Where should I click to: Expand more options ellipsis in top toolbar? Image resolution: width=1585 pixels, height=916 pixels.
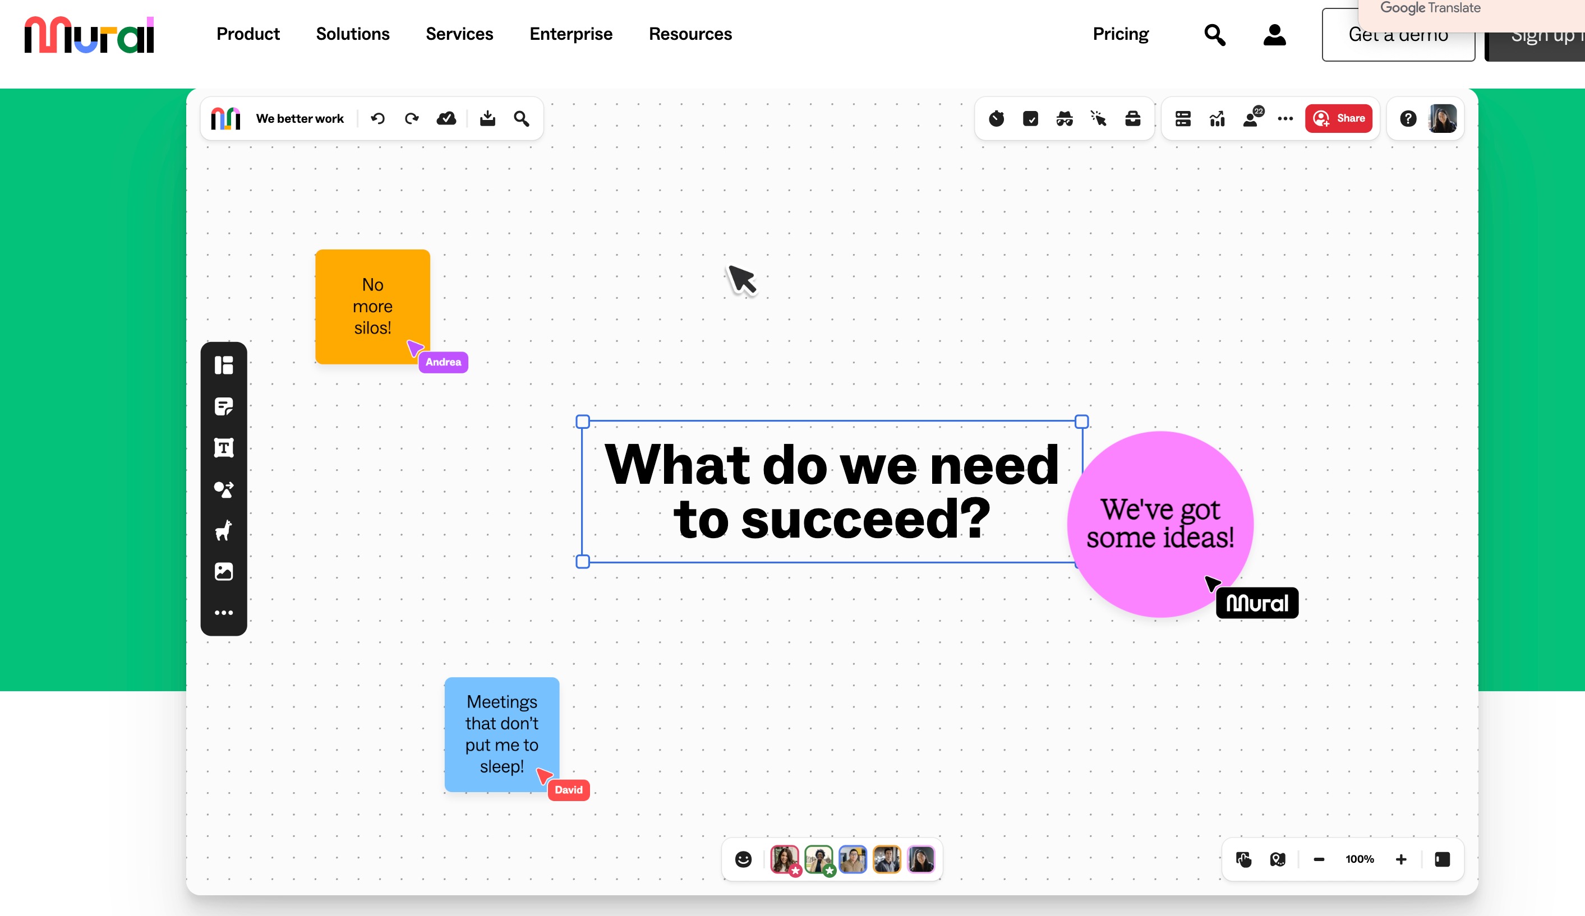1285,118
